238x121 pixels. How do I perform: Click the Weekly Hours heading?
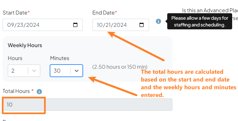pos(25,45)
